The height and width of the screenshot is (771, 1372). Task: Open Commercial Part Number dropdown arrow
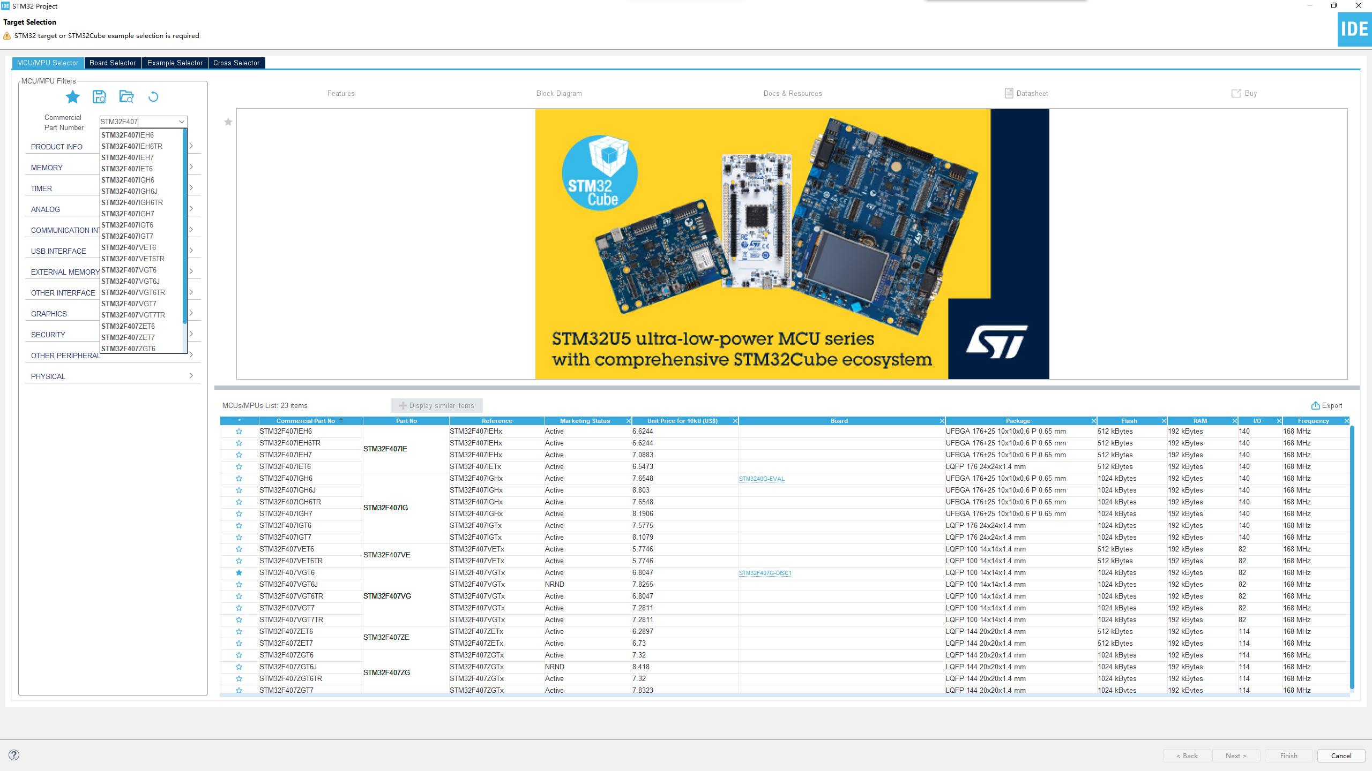(x=182, y=122)
